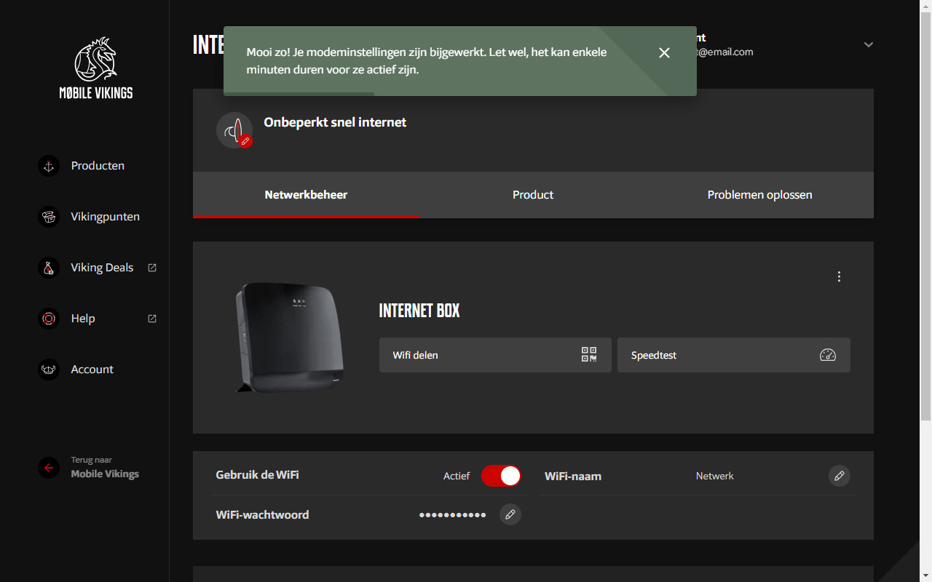932x582 pixels.
Task: Click the Vikingpunten treasure chest icon
Action: [49, 217]
